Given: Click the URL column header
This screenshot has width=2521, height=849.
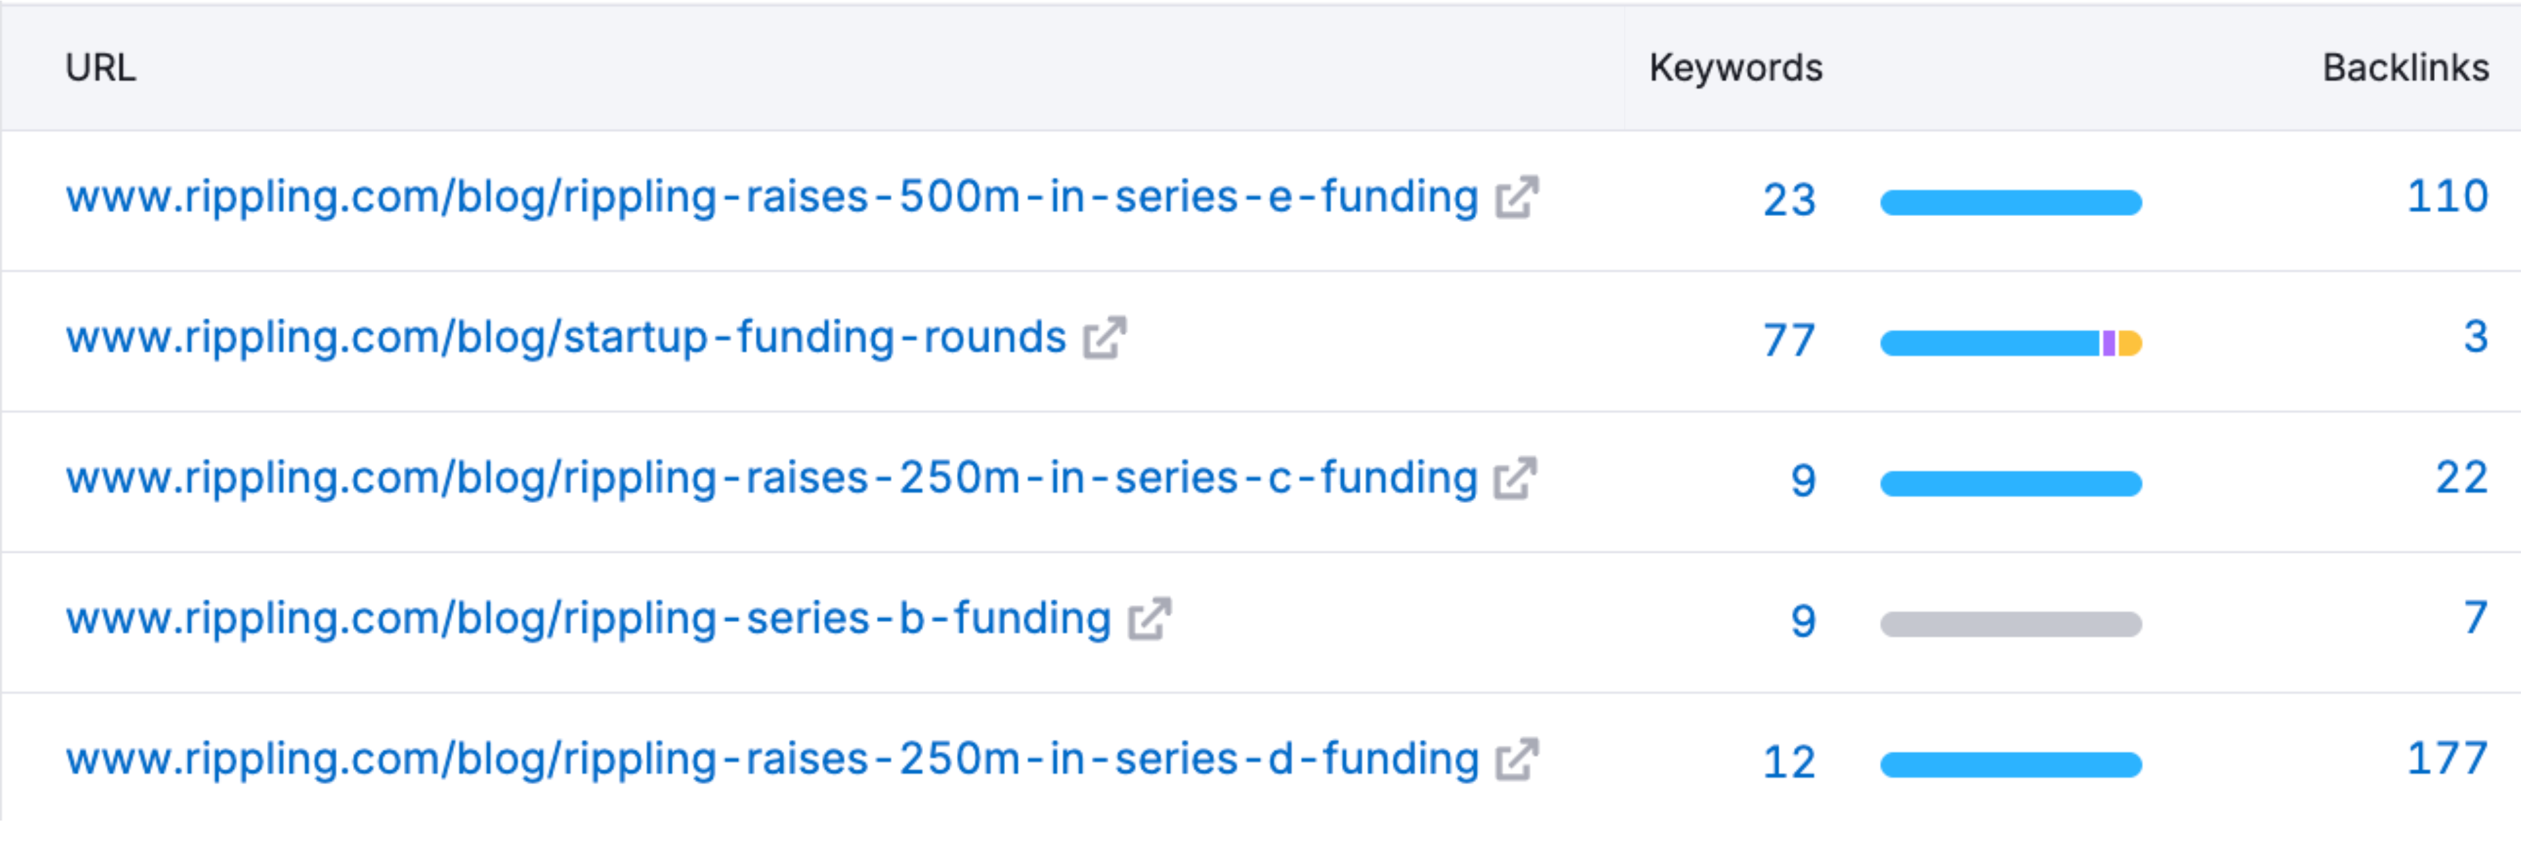Looking at the screenshot, I should (x=101, y=68).
